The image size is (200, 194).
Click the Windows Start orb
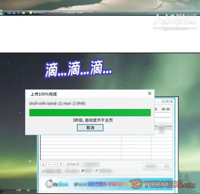2,12
